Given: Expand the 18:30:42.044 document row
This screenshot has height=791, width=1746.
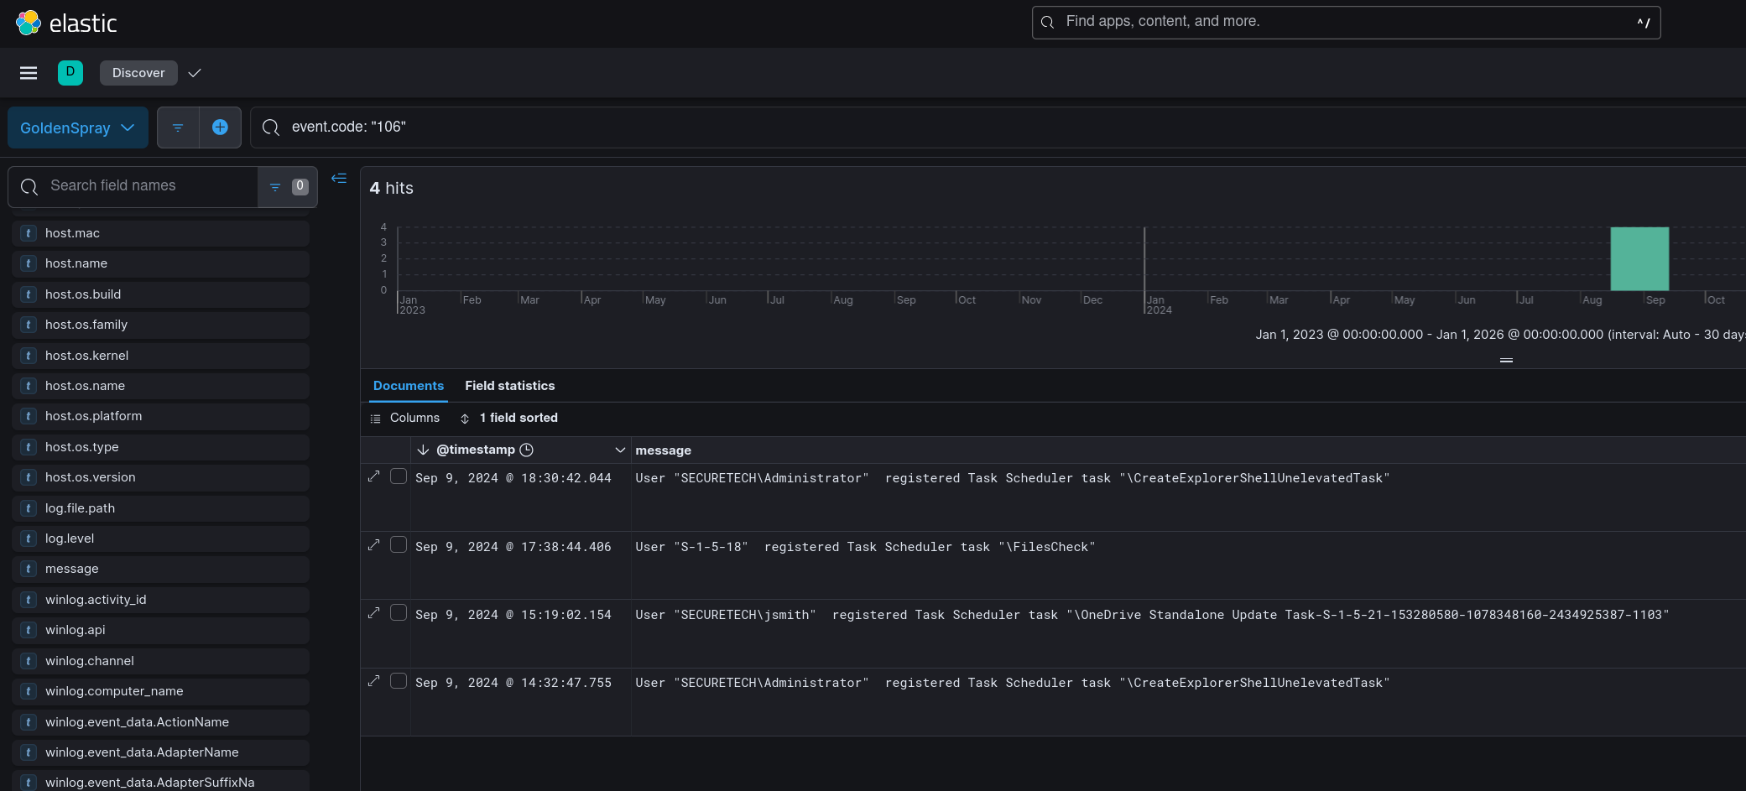Looking at the screenshot, I should 374,476.
